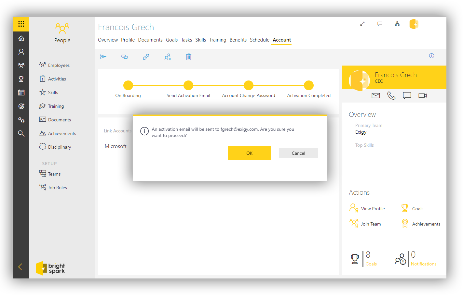Click the remove user toolbar icon
Screen dimensions: 463x295
point(168,57)
